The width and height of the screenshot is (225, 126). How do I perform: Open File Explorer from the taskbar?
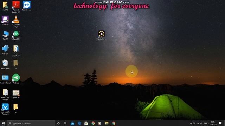pyautogui.click(x=107, y=123)
